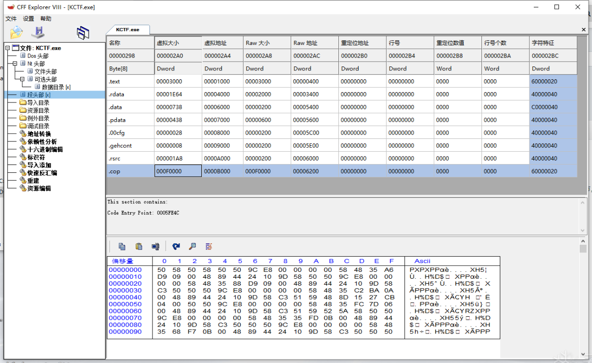The height and width of the screenshot is (363, 592).
Task: Open the 设置 menu
Action: [x=29, y=19]
